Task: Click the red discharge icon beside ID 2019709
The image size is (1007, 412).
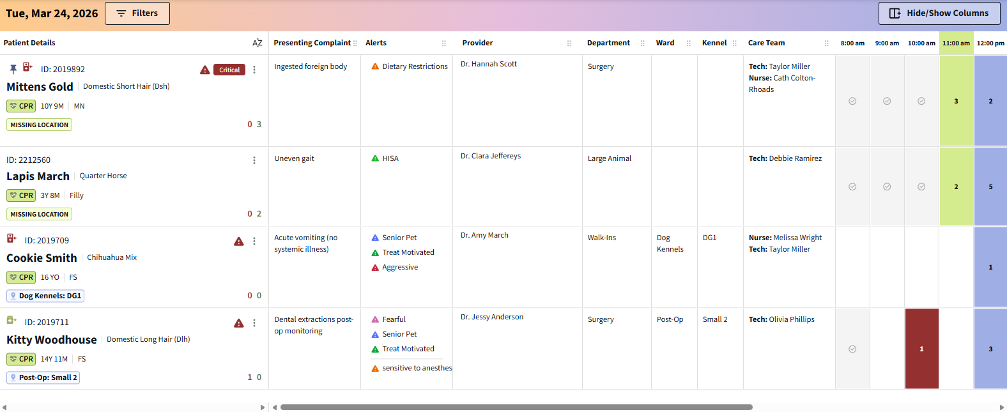Action: 12,239
